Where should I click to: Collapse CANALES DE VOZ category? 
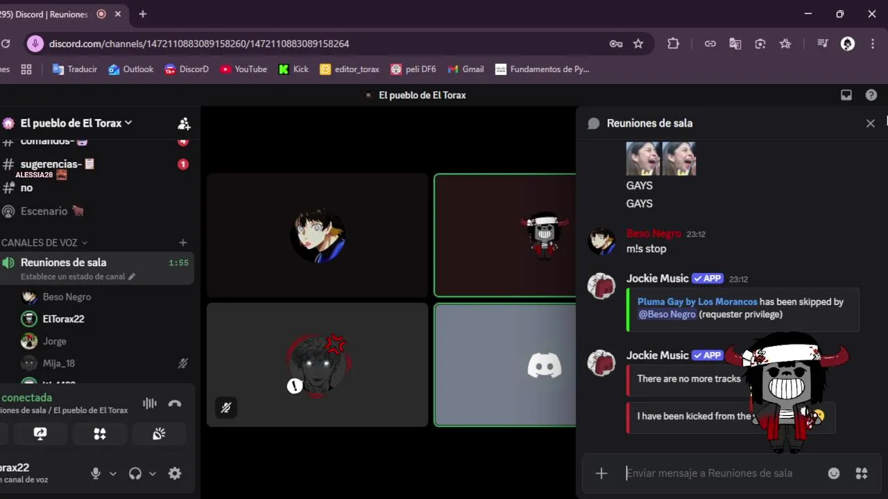click(44, 243)
